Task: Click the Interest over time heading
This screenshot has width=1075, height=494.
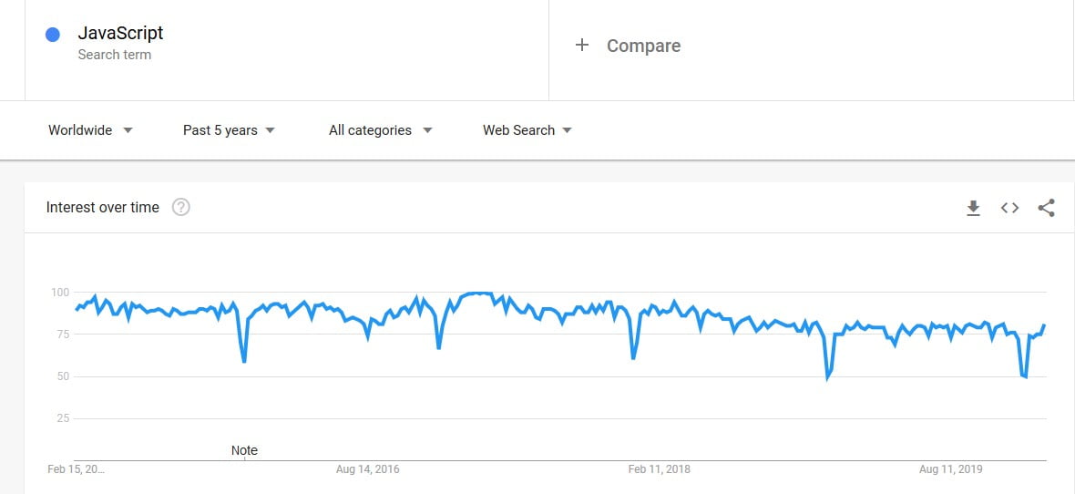Action: (x=103, y=208)
